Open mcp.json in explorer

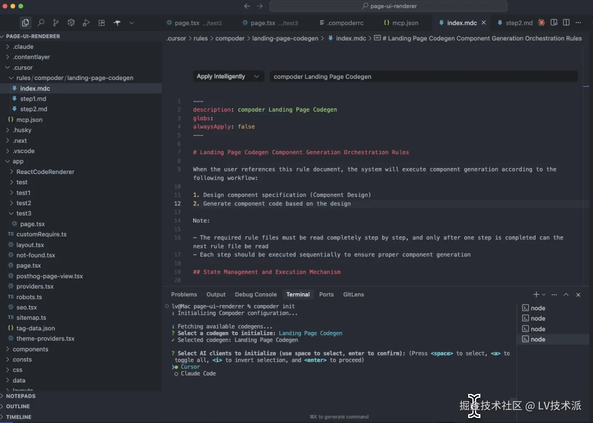pyautogui.click(x=81, y=120)
